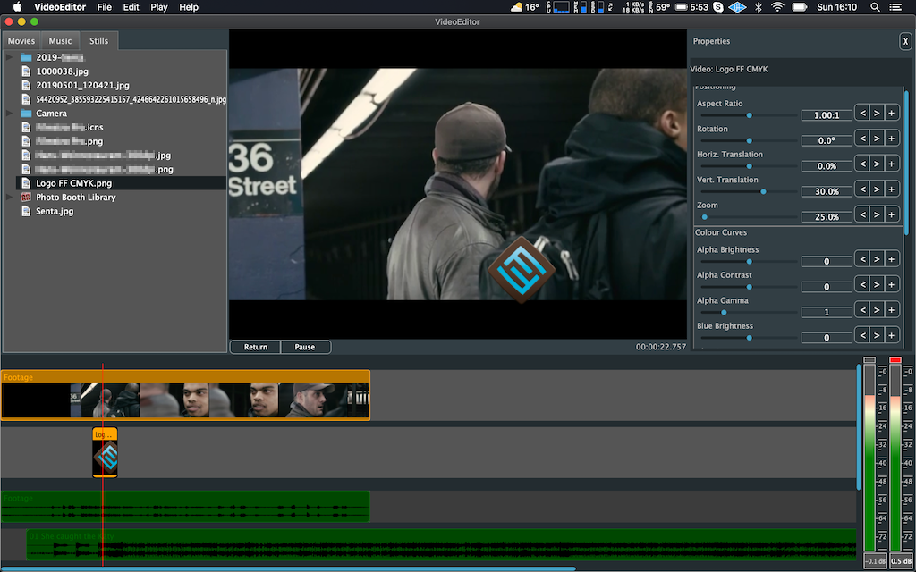Viewport: 916px width, 572px height.
Task: Click the + button for Horiz. Translation
Action: (892, 164)
